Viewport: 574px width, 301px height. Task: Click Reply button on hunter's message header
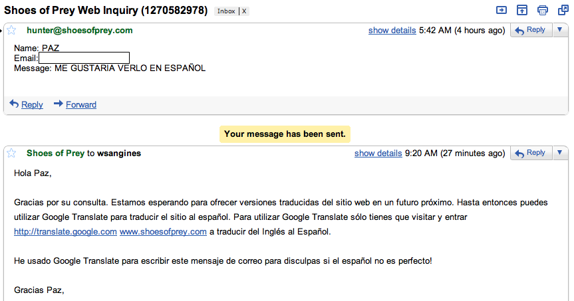click(x=531, y=30)
